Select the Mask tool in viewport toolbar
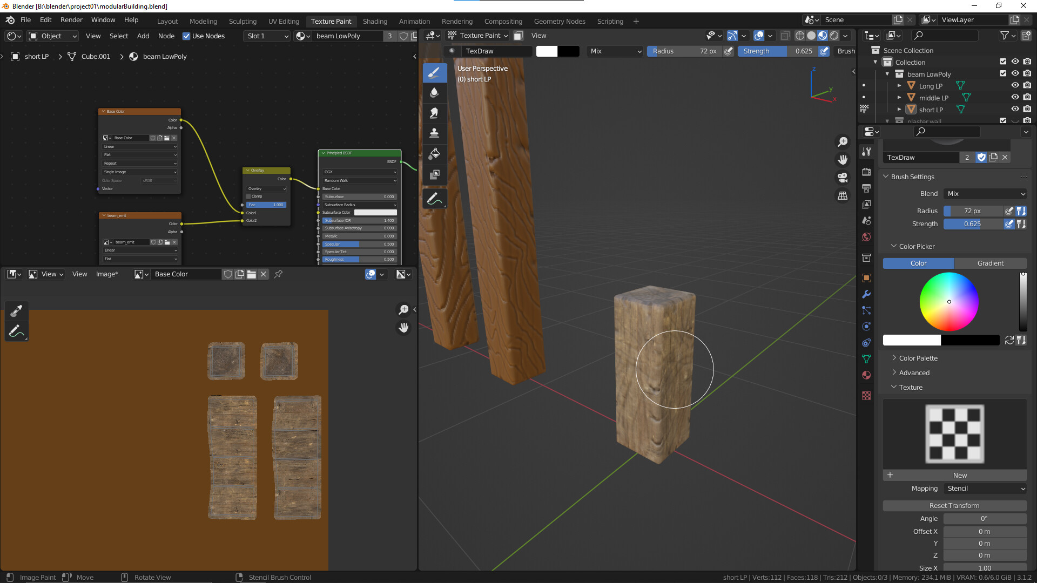The image size is (1037, 583). tap(434, 174)
